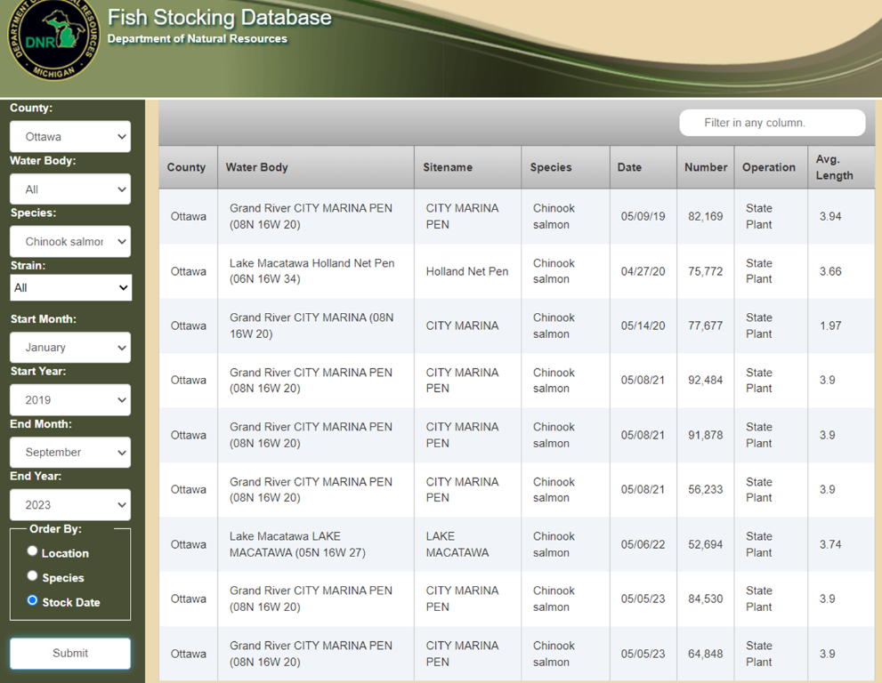Expand the Water Body dropdown

point(70,189)
